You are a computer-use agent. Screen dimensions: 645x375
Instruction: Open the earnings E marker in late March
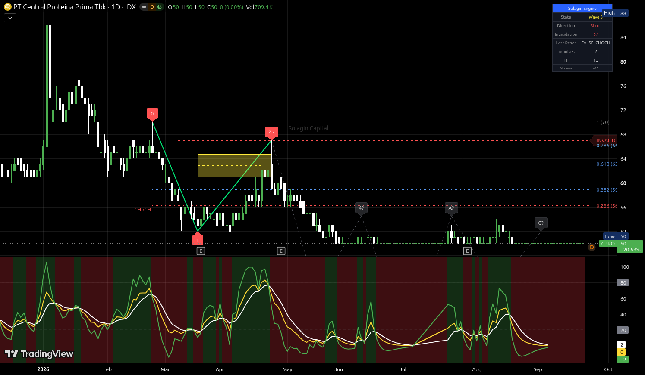tap(201, 251)
